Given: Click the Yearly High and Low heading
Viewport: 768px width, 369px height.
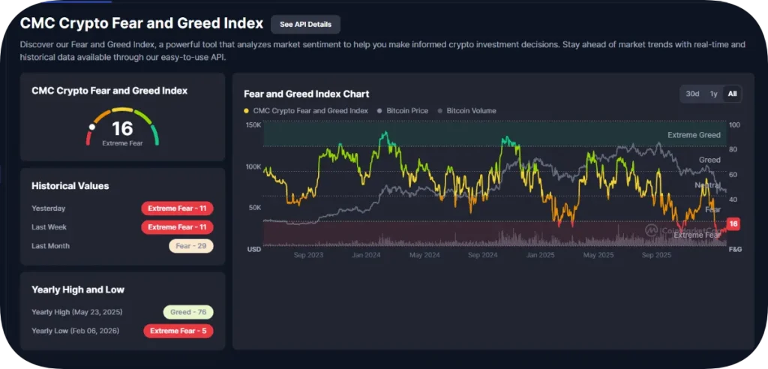Looking at the screenshot, I should point(78,289).
